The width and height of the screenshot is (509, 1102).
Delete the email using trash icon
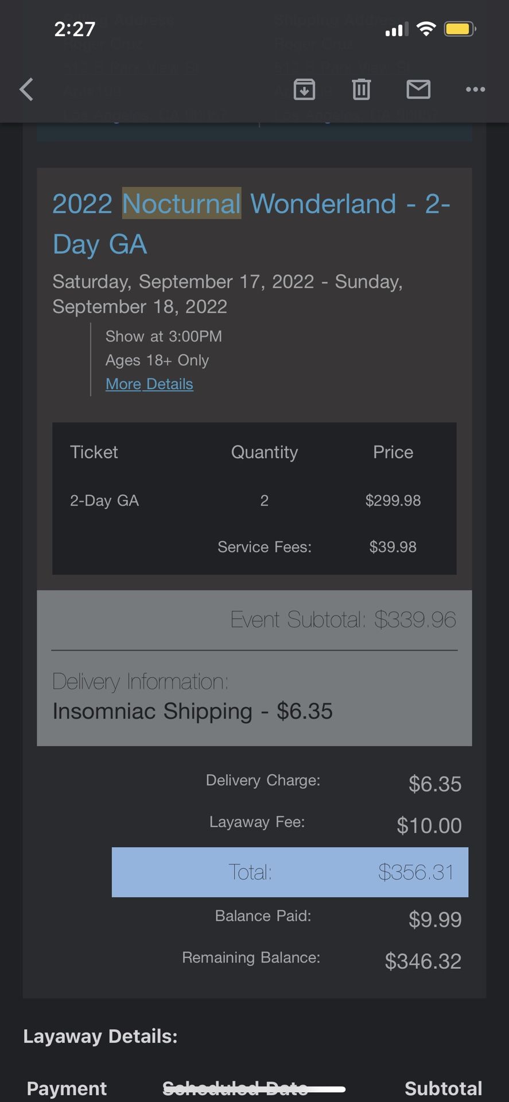361,90
